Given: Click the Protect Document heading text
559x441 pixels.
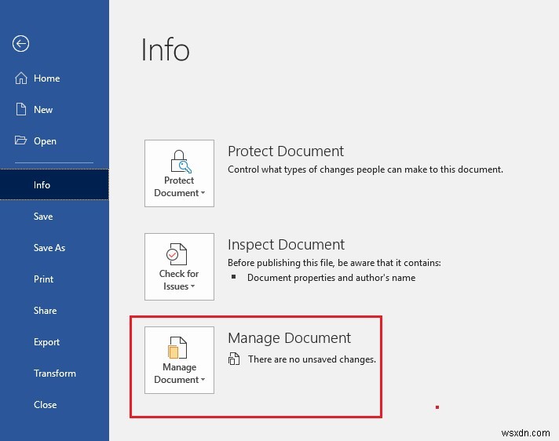Looking at the screenshot, I should (286, 151).
